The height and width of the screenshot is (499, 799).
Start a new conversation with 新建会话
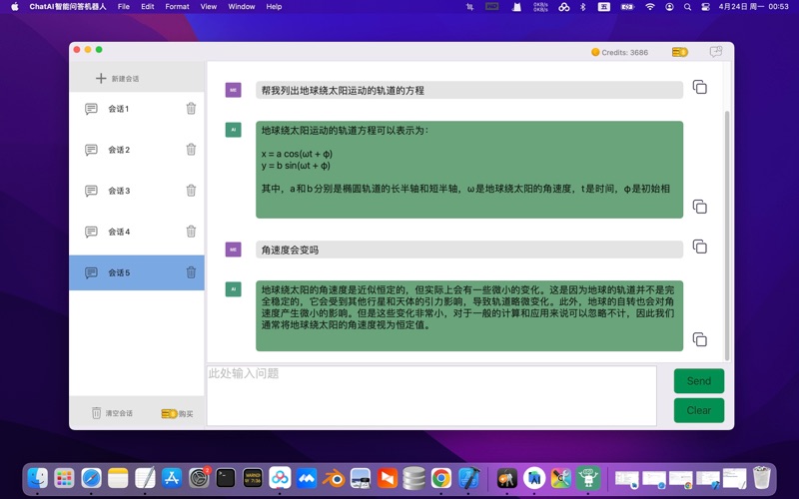(118, 79)
